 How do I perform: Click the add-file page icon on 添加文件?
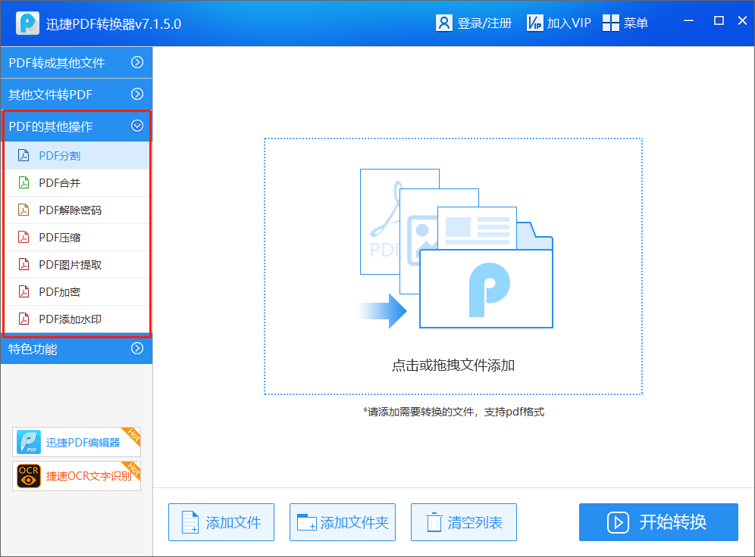pos(190,522)
